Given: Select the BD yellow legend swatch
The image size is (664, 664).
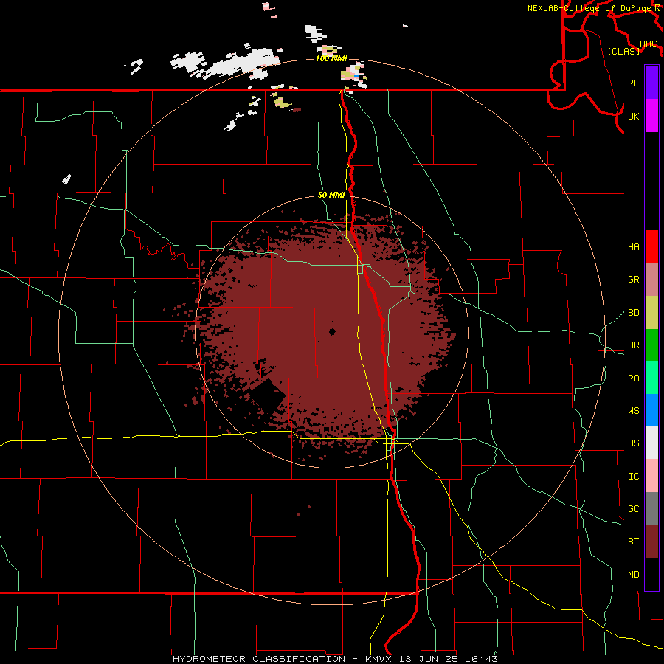Looking at the screenshot, I should point(651,313).
